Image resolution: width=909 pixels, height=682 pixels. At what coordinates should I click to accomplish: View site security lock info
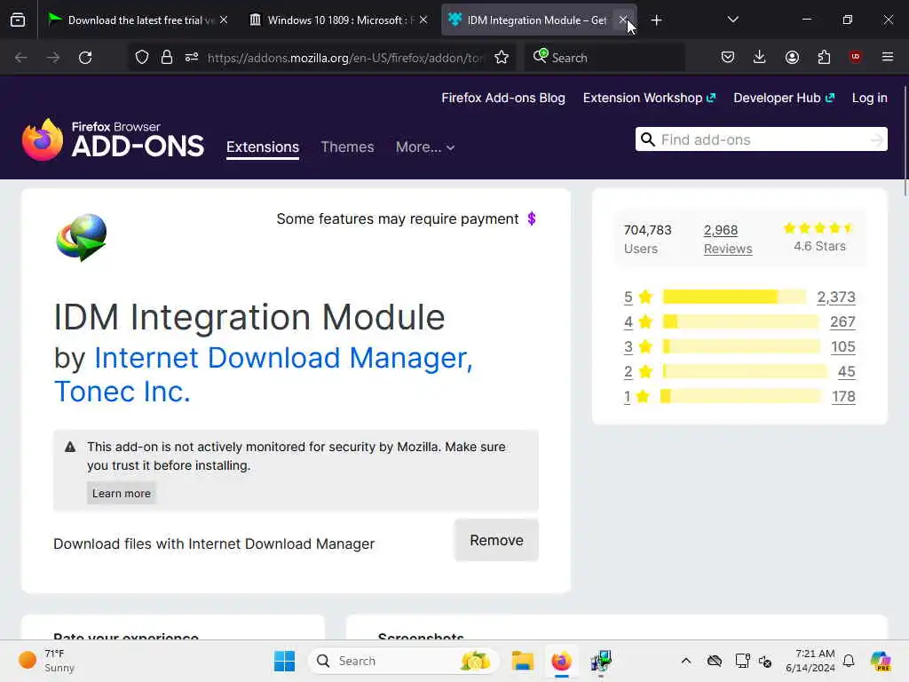(x=167, y=58)
